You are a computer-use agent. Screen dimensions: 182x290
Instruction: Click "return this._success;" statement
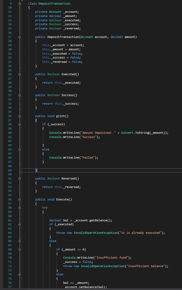click(60, 104)
